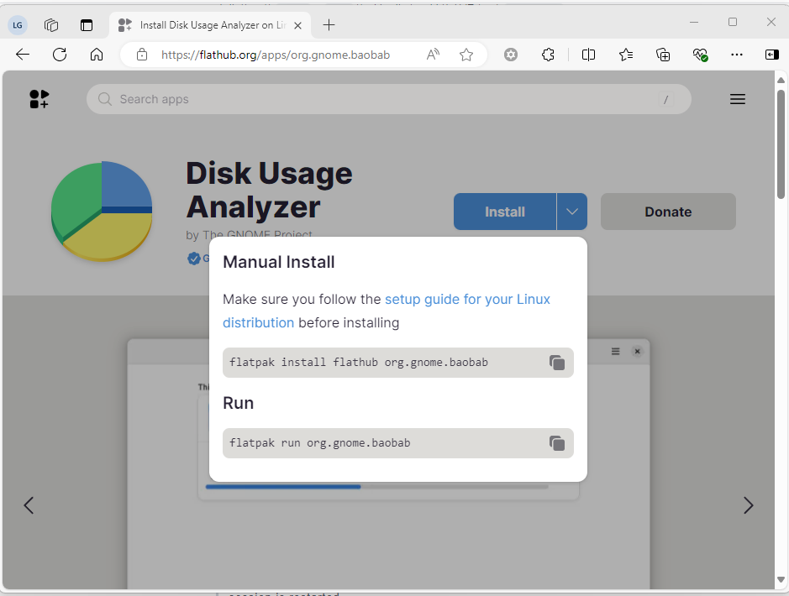The image size is (789, 596).
Task: Open Settings and more menu
Action: 737,55
